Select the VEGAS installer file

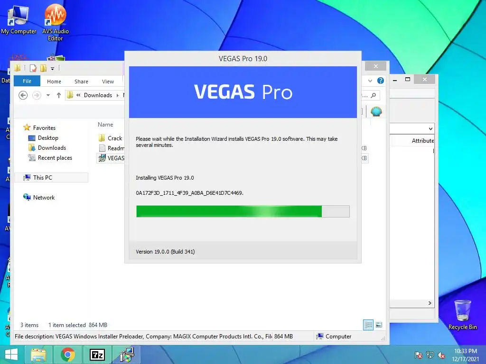111,158
